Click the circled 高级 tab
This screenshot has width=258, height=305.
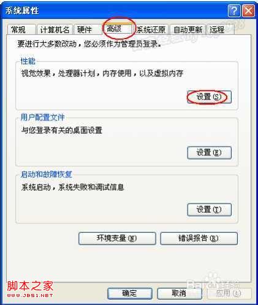[x=118, y=29]
